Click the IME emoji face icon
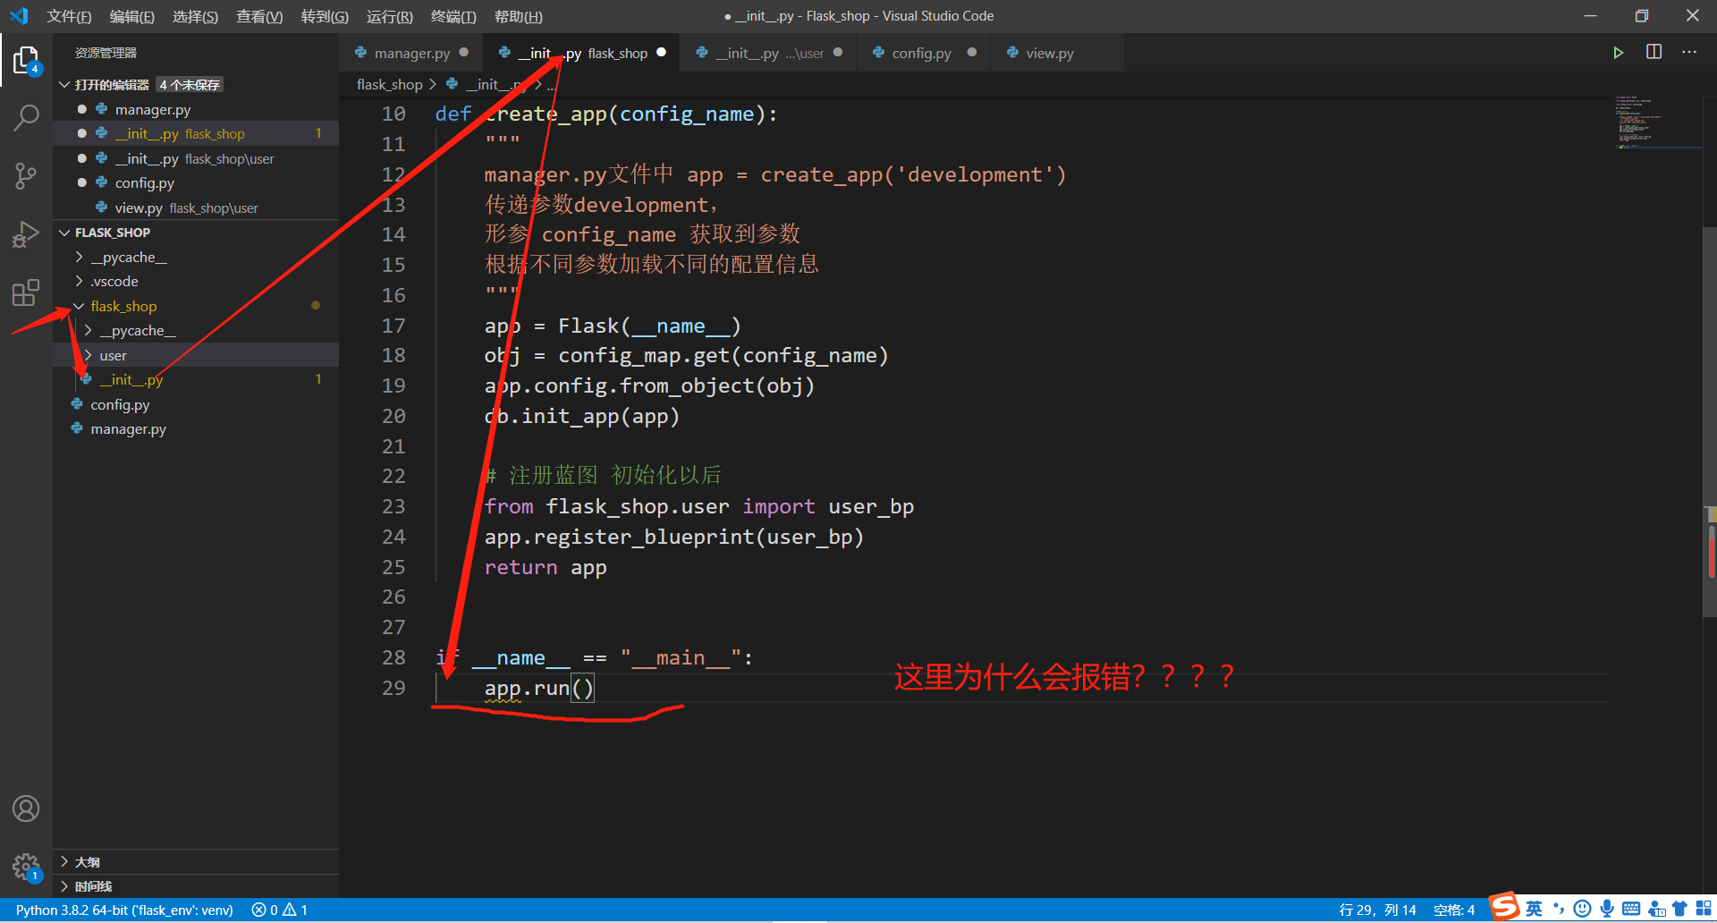This screenshot has width=1717, height=923. click(1583, 909)
